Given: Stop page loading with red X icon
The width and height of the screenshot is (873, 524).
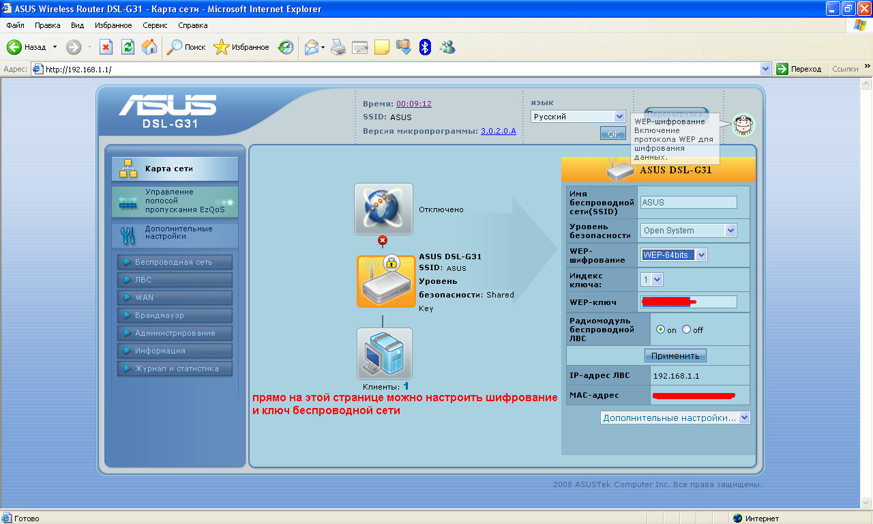Looking at the screenshot, I should click(106, 47).
